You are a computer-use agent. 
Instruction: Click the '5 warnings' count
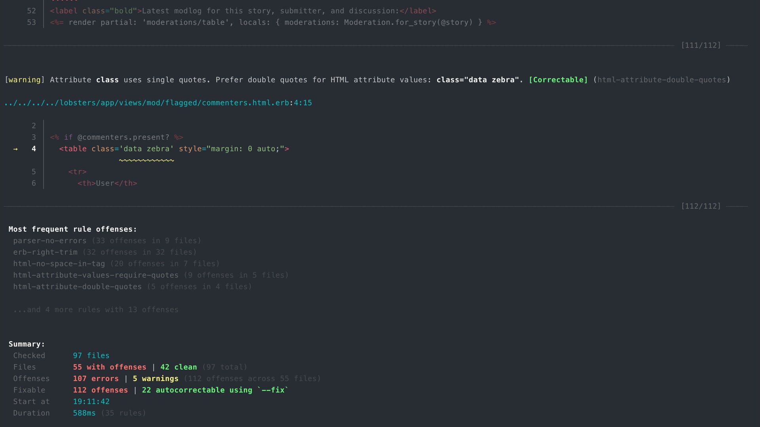(x=156, y=379)
